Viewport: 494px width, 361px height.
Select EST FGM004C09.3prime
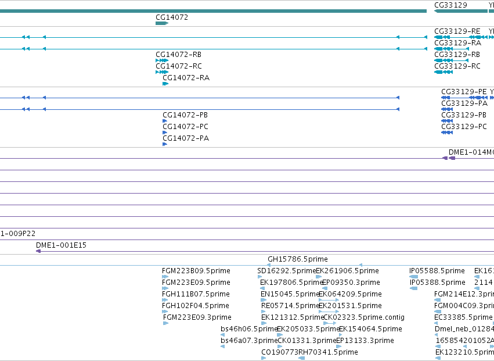(x=464, y=306)
